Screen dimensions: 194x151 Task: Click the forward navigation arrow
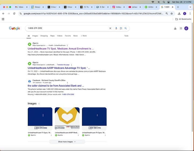[9, 13]
